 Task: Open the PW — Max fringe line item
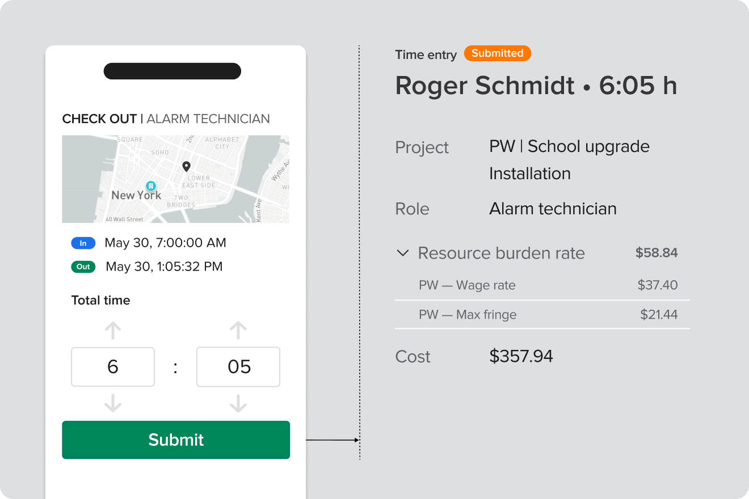[x=466, y=315]
